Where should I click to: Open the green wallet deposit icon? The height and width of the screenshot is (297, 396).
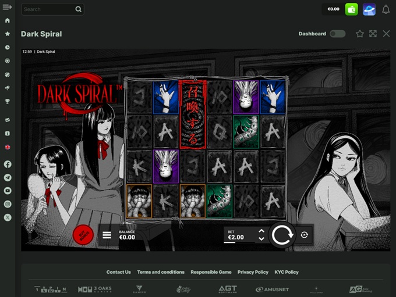[x=351, y=9]
